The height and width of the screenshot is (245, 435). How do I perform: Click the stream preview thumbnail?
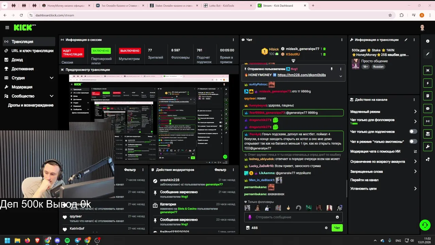(x=149, y=119)
